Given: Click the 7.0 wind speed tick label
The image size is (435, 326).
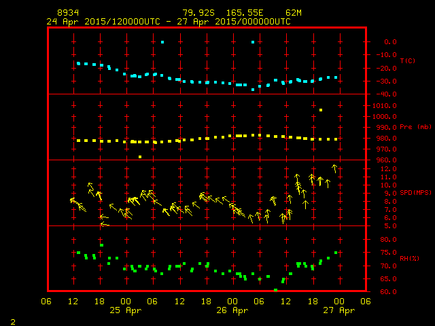Looking at the screenshot, I should [390, 210].
